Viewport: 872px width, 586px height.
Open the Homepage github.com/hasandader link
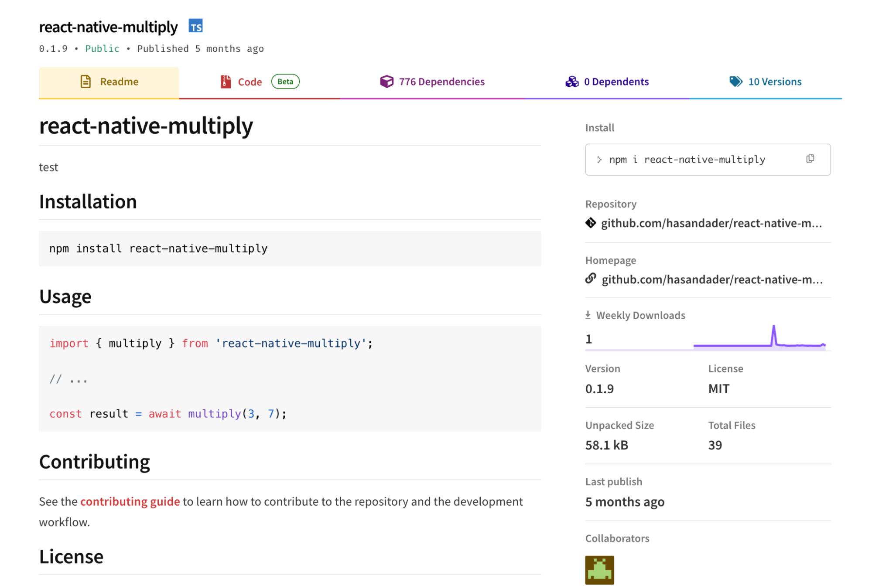(712, 279)
